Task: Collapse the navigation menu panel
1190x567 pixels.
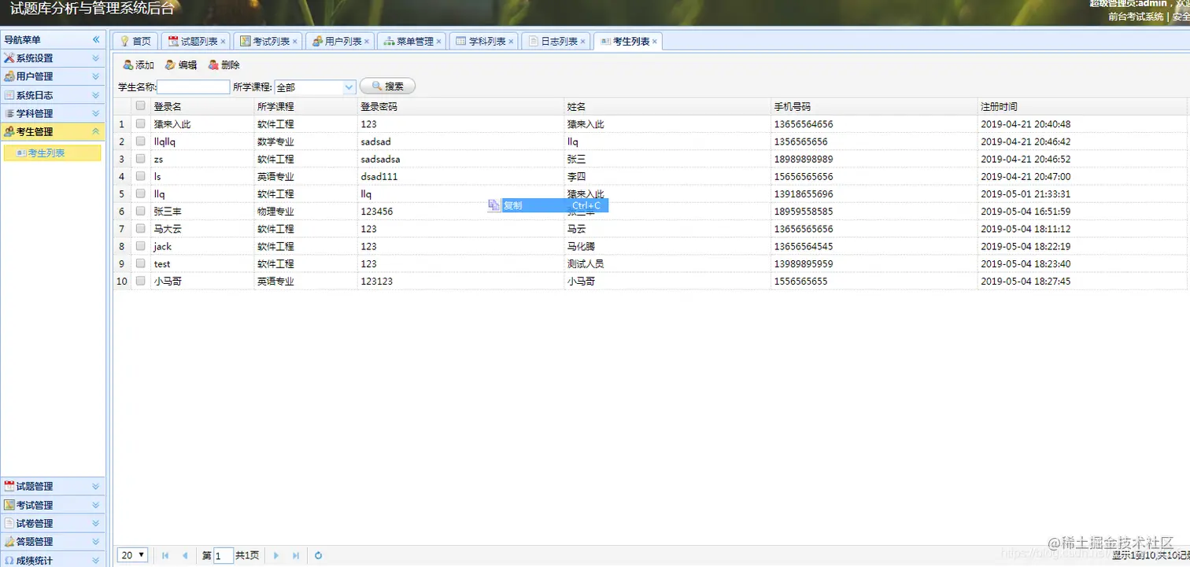Action: click(x=96, y=39)
